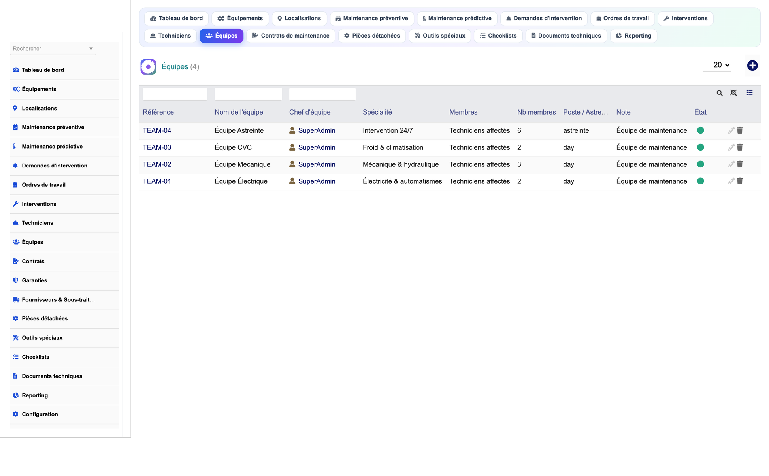Click the clear search filter icon
769x476 pixels.
coord(733,93)
